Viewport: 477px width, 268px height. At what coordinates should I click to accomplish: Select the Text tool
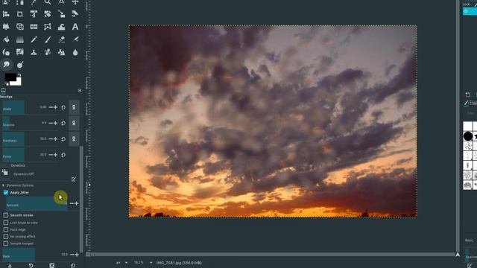(x=75, y=27)
